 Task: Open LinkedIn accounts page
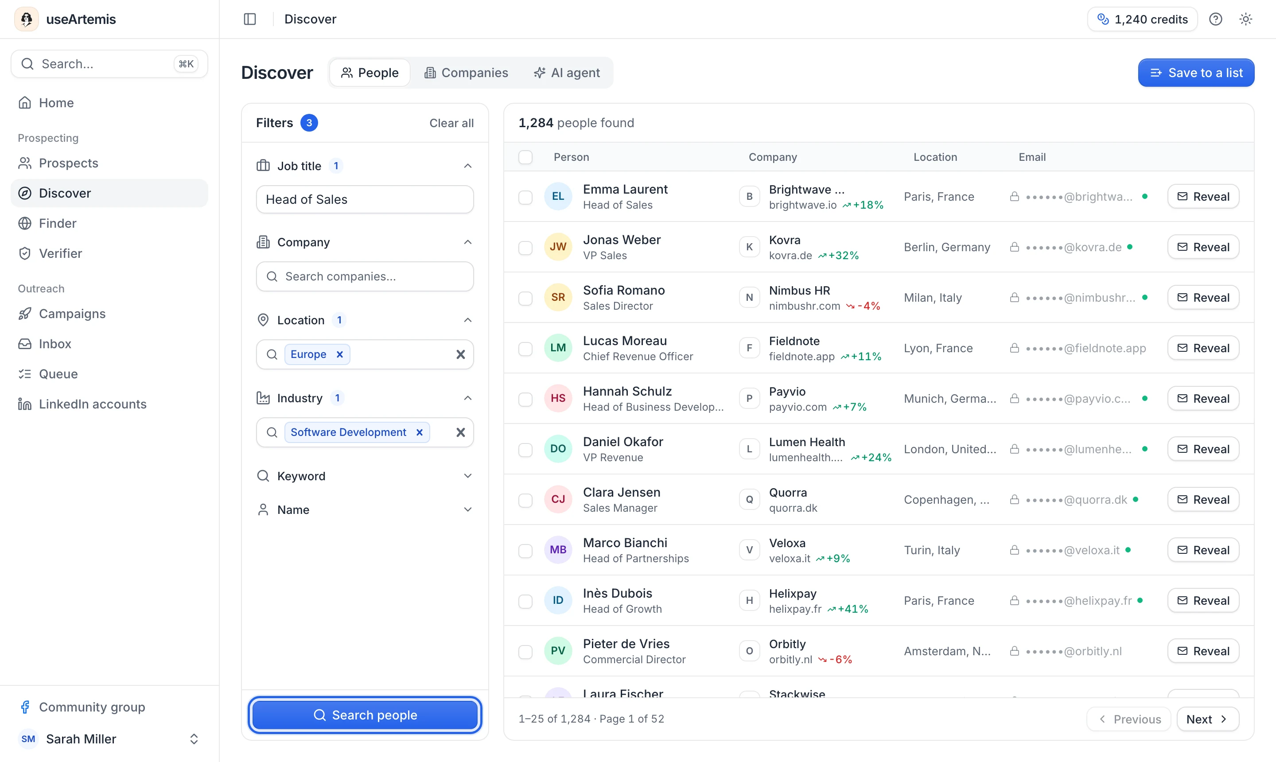point(109,404)
